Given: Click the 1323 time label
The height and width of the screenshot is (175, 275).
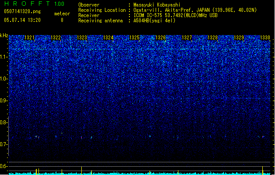Looking at the screenshot, I should point(82,38).
